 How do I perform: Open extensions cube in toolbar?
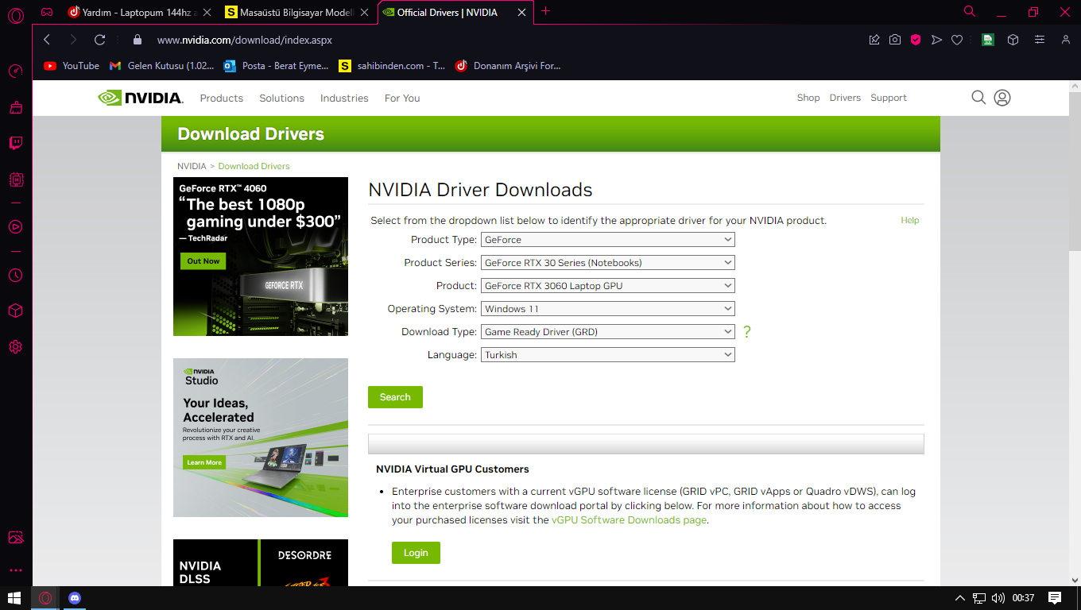pos(1013,40)
